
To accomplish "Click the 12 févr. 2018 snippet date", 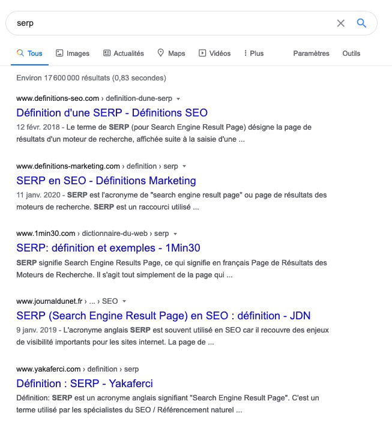I will (x=38, y=127).
